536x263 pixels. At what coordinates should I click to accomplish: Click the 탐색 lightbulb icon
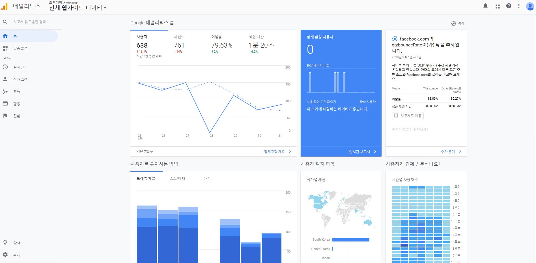pyautogui.click(x=5, y=243)
